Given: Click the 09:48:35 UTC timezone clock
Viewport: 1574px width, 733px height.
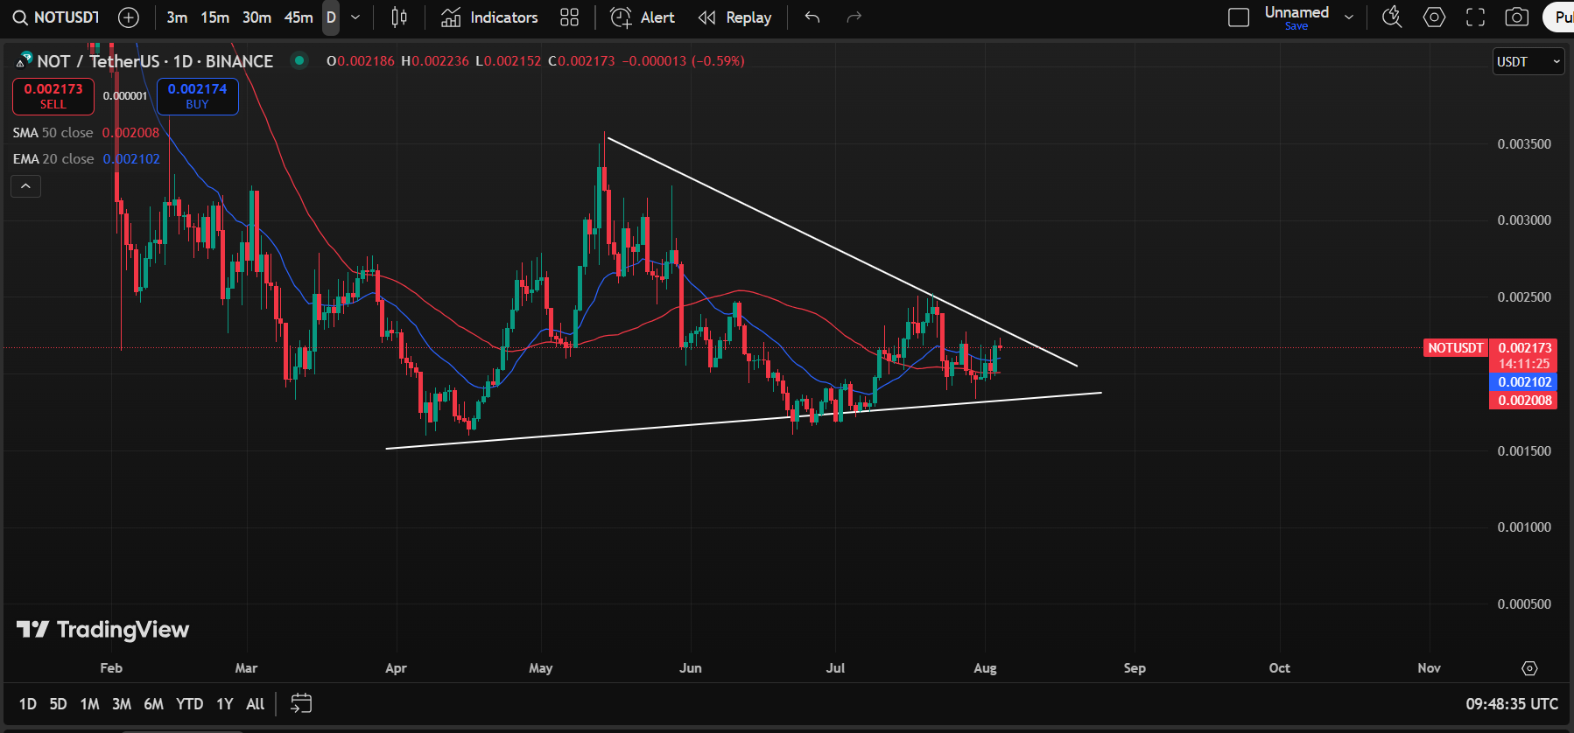Looking at the screenshot, I should [x=1512, y=704].
